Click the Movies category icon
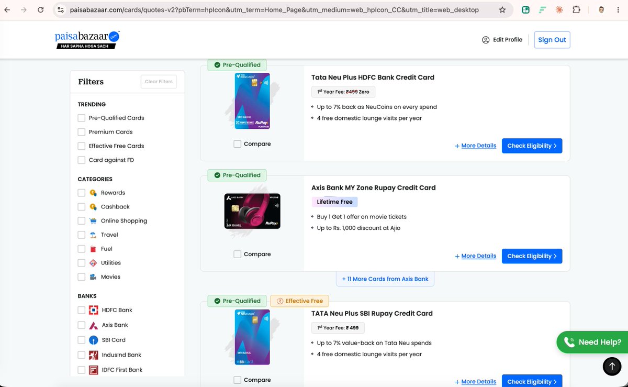This screenshot has width=628, height=387. pyautogui.click(x=93, y=277)
